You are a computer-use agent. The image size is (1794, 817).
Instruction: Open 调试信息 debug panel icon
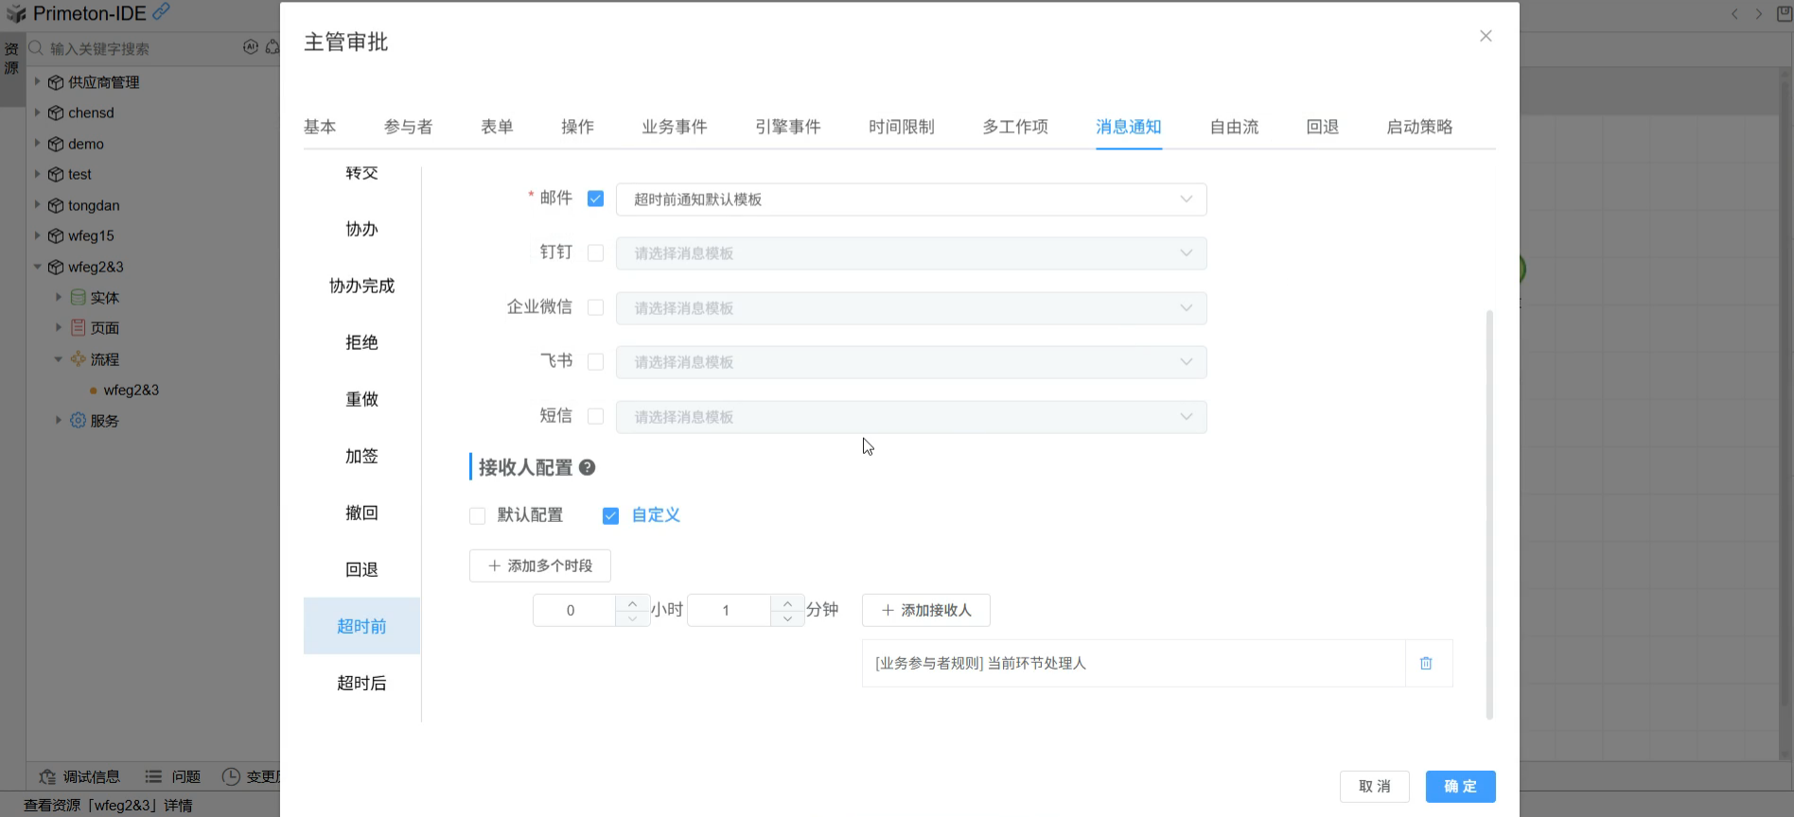click(x=47, y=776)
